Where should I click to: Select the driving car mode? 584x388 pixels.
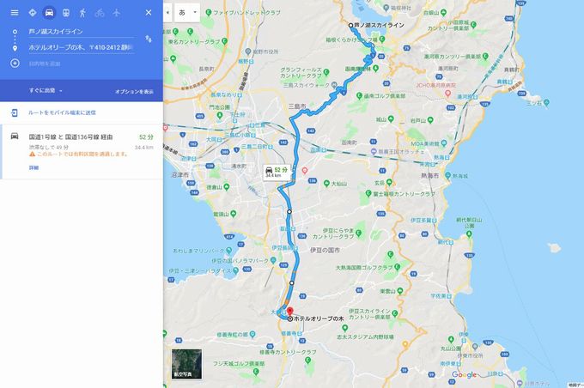click(x=49, y=13)
